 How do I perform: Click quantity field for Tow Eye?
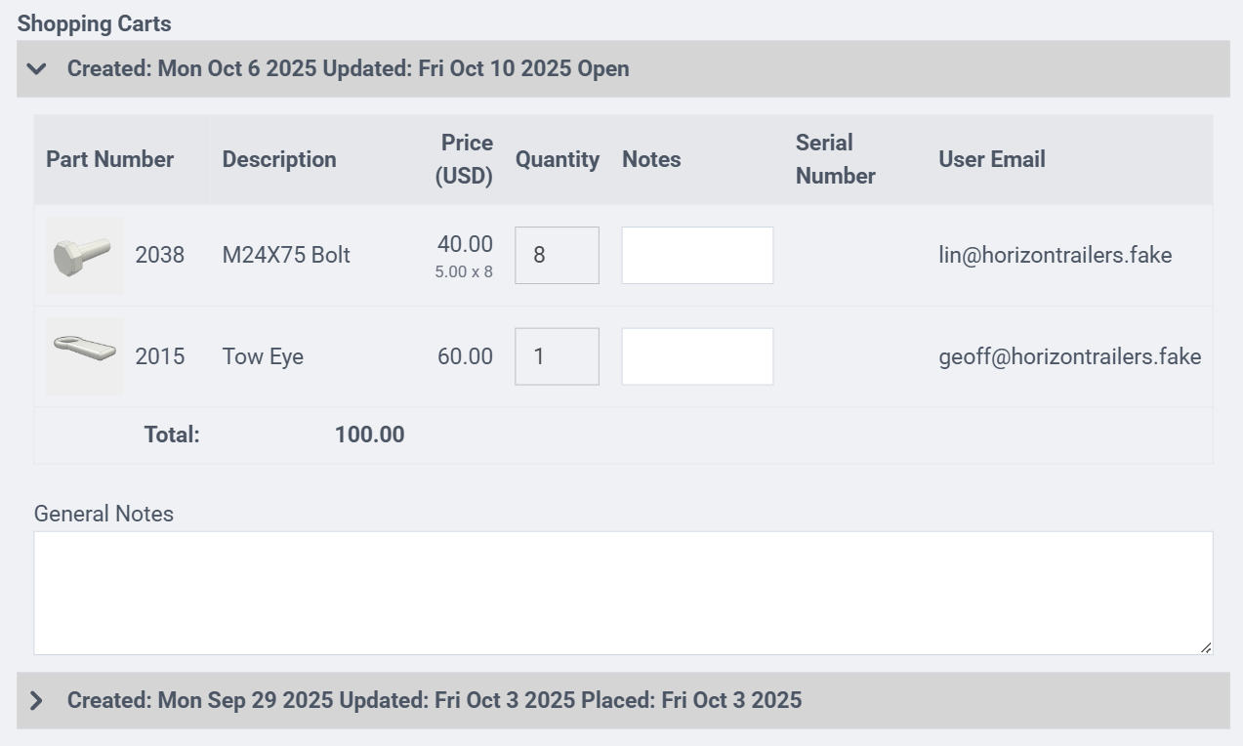557,356
